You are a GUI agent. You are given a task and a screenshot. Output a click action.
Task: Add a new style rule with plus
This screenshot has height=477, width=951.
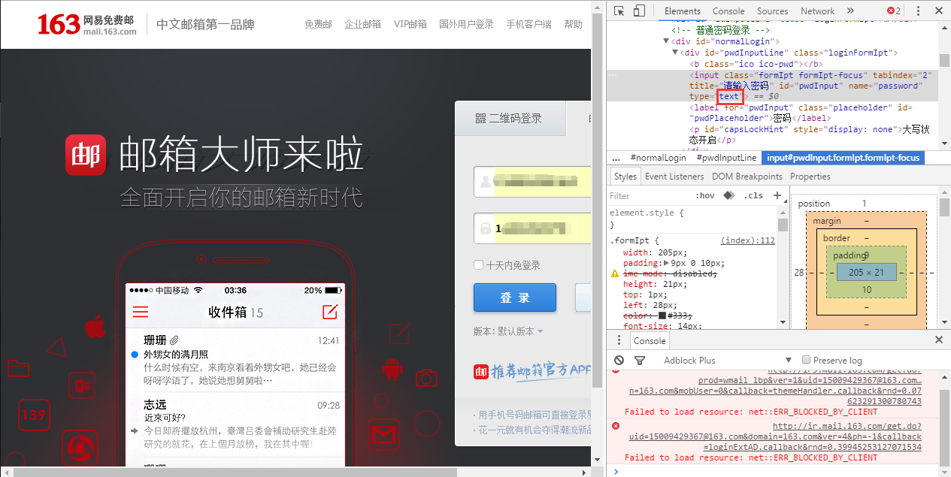pyautogui.click(x=777, y=195)
